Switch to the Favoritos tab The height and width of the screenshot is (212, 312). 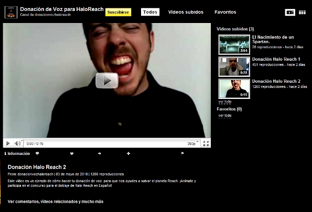(x=225, y=12)
